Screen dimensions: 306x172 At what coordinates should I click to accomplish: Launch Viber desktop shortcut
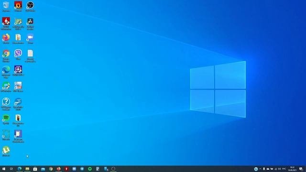pos(18,54)
